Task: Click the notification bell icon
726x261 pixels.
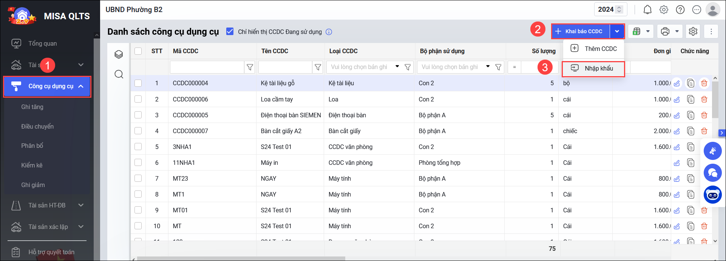Action: click(647, 10)
